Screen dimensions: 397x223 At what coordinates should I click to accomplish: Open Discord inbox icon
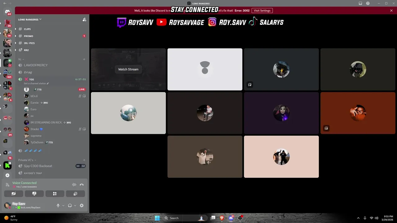click(360, 3)
